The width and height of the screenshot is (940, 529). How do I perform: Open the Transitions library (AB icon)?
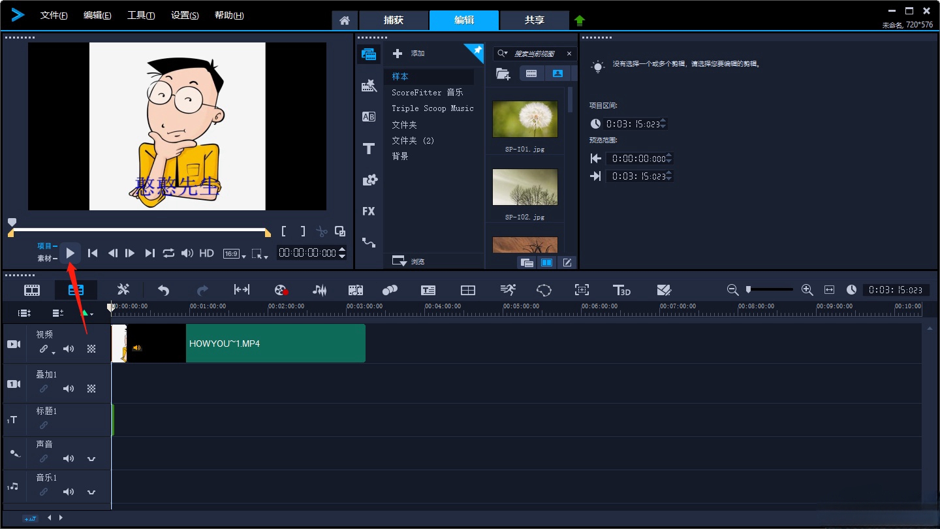[369, 117]
